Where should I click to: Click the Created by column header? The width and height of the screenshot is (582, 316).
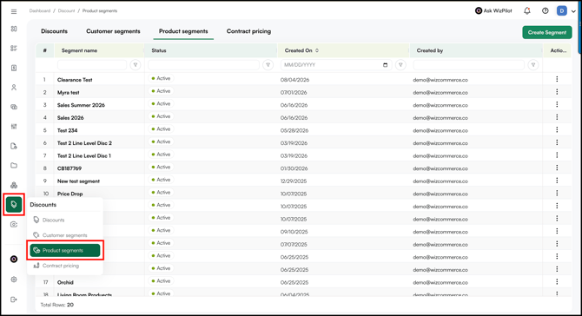[x=430, y=50]
